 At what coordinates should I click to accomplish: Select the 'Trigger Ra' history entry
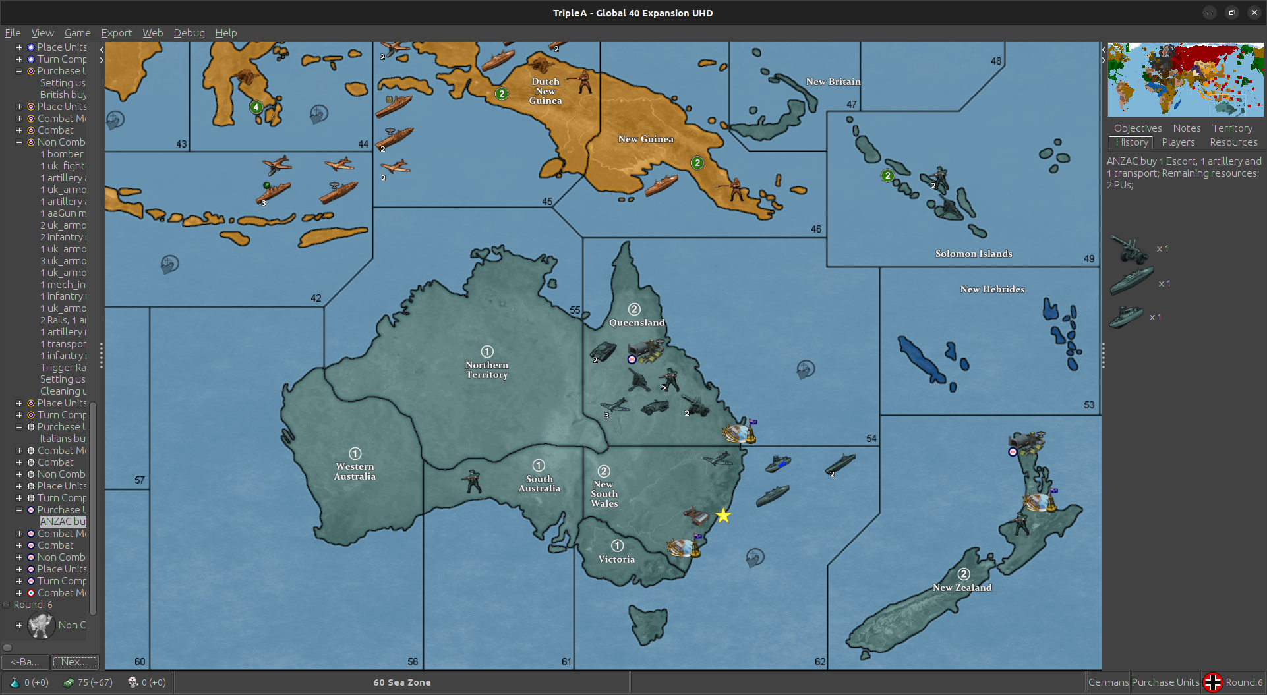click(x=63, y=368)
